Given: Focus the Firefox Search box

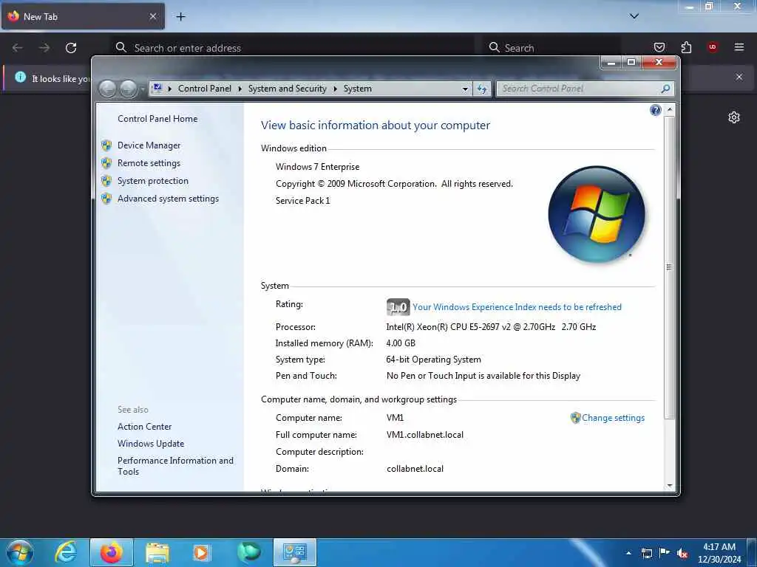Looking at the screenshot, I should coord(551,48).
